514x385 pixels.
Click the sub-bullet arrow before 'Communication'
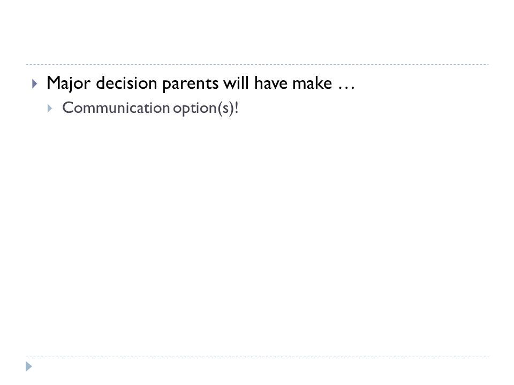50,109
